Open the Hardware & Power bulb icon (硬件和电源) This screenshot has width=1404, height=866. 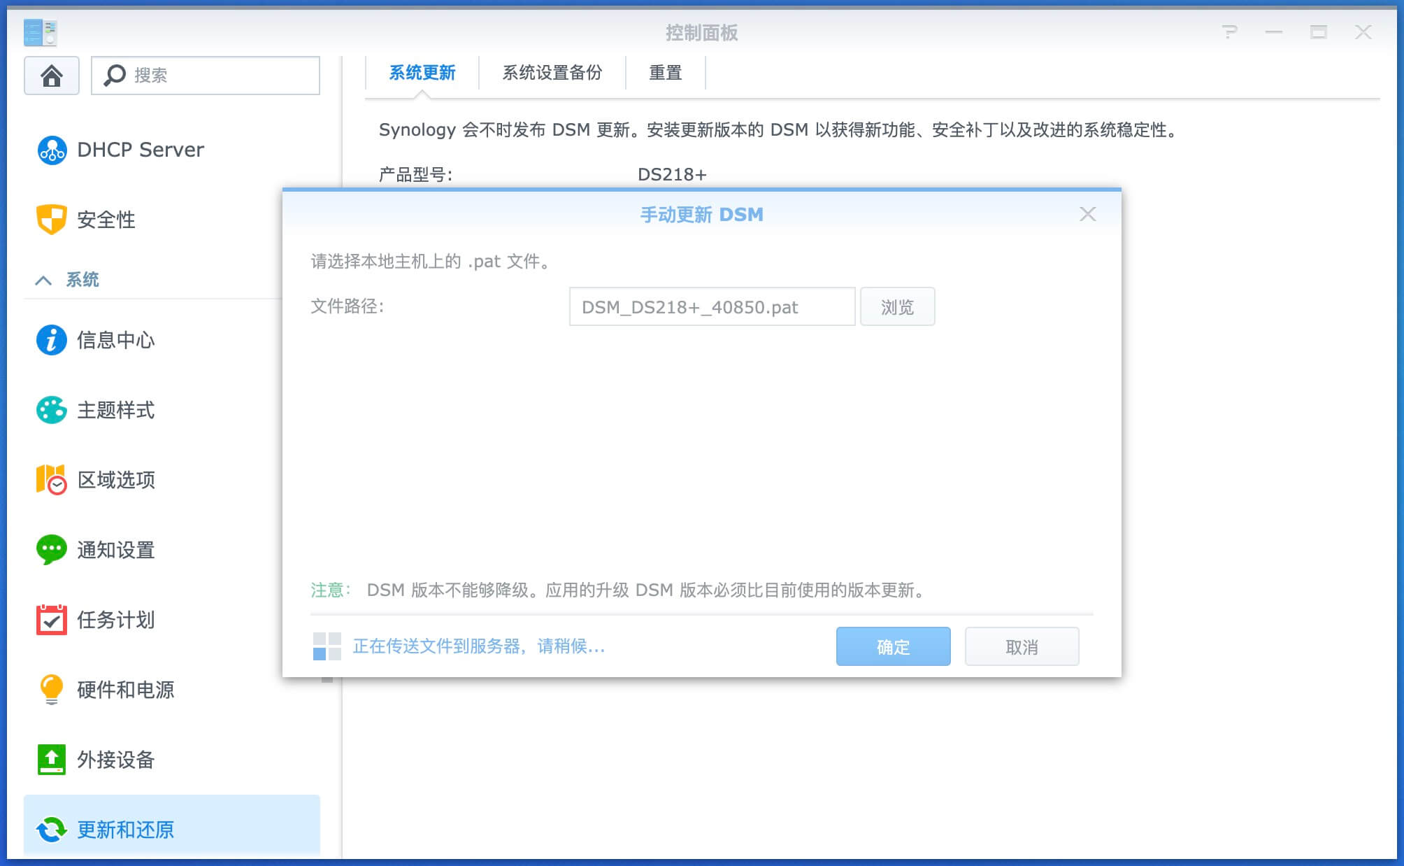(x=52, y=690)
